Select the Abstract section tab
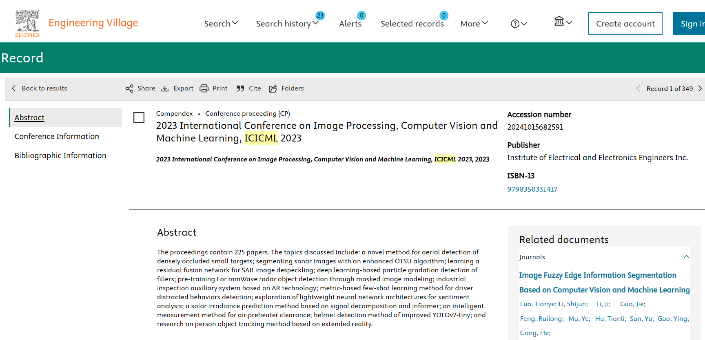This screenshot has height=340, width=705. coord(66,117)
